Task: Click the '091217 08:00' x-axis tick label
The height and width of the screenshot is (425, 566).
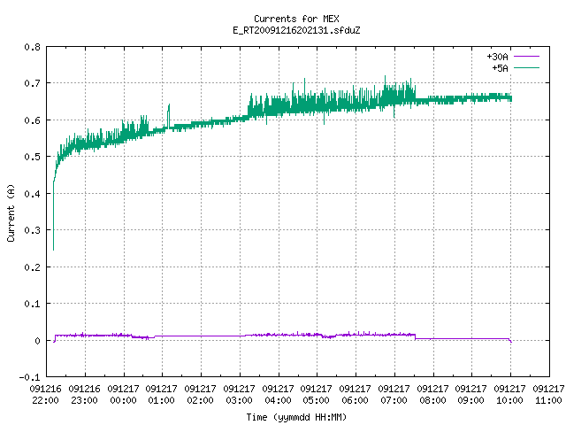Action: (x=432, y=395)
